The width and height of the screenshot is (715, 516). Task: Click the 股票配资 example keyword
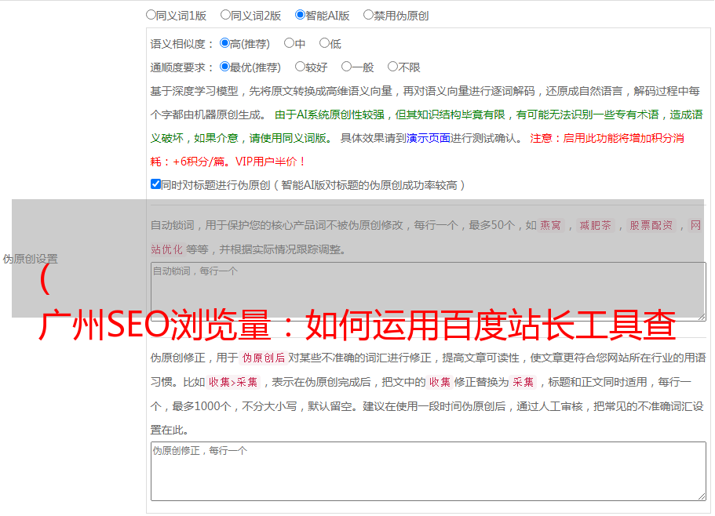click(651, 225)
